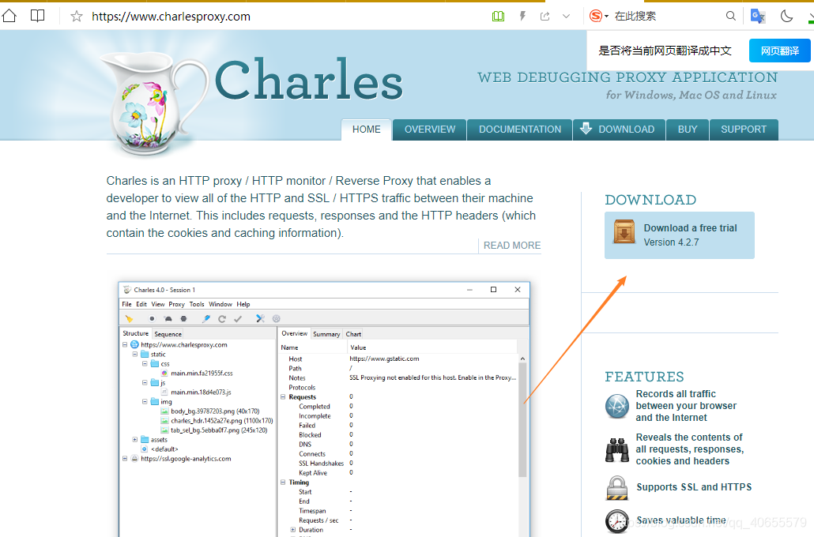Expand the assets folder node
814x537 pixels.
coord(135,439)
